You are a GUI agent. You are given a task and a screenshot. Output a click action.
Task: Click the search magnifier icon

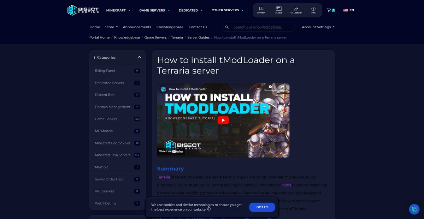[227, 27]
